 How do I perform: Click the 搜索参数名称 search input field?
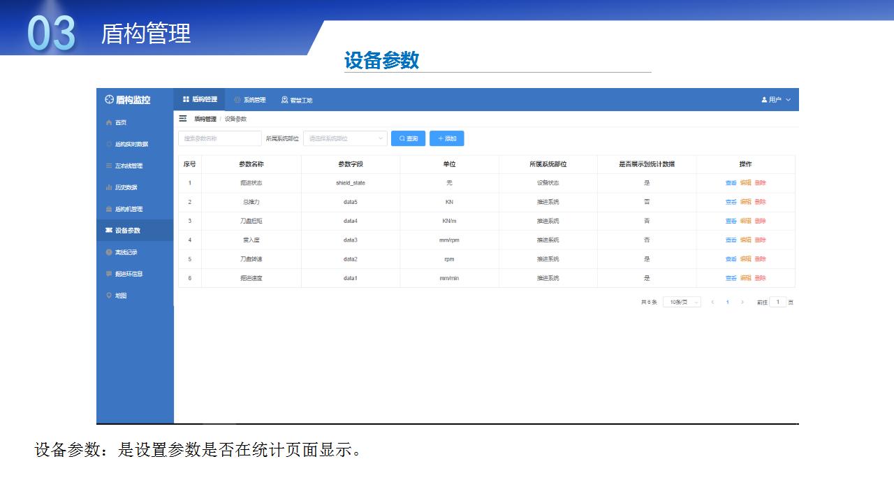coord(219,139)
